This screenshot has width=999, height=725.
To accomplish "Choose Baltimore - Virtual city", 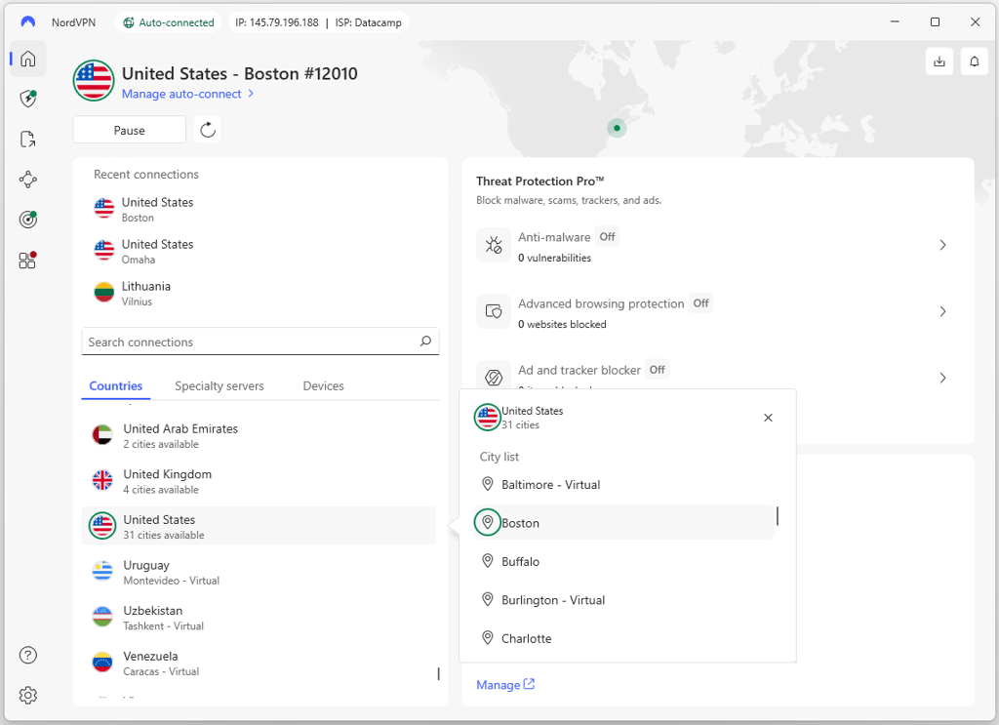I will (623, 484).
